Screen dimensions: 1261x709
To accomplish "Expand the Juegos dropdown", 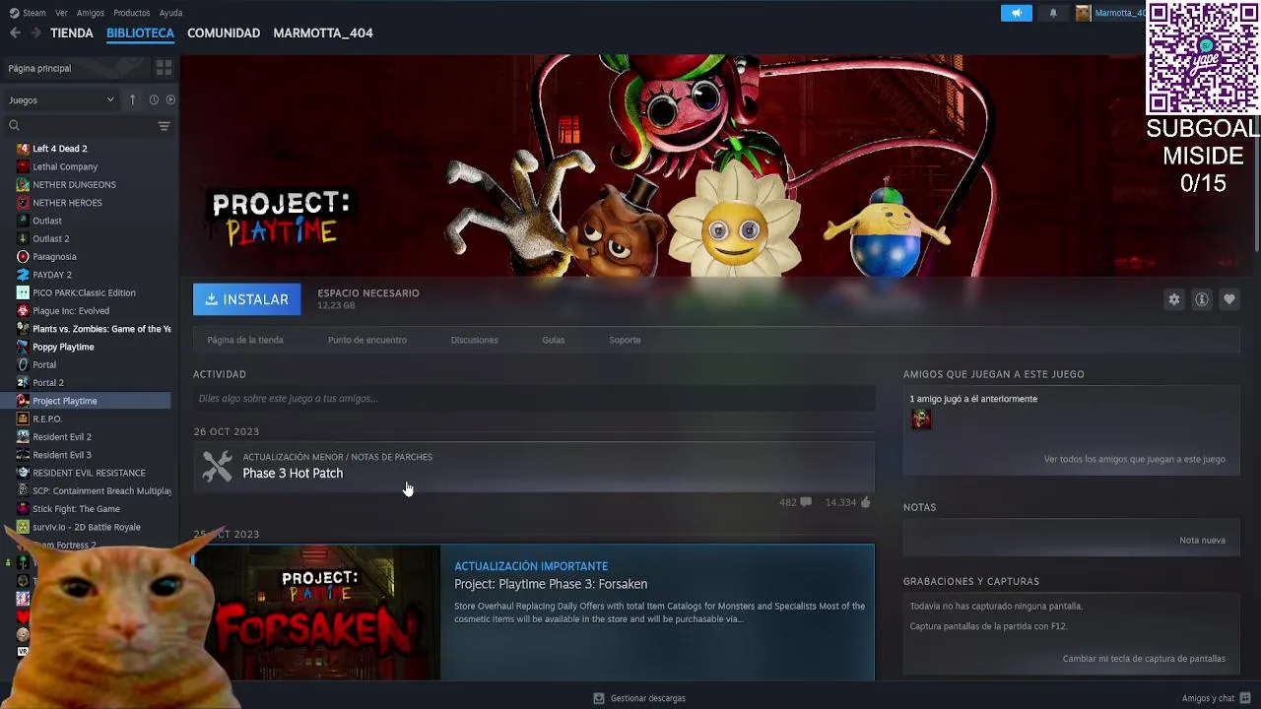I will coord(61,99).
